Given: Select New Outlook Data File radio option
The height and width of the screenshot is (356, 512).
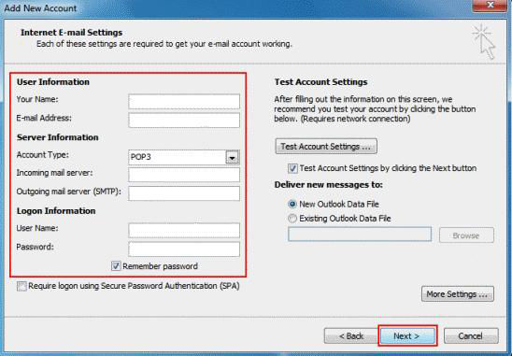Looking at the screenshot, I should click(x=292, y=204).
